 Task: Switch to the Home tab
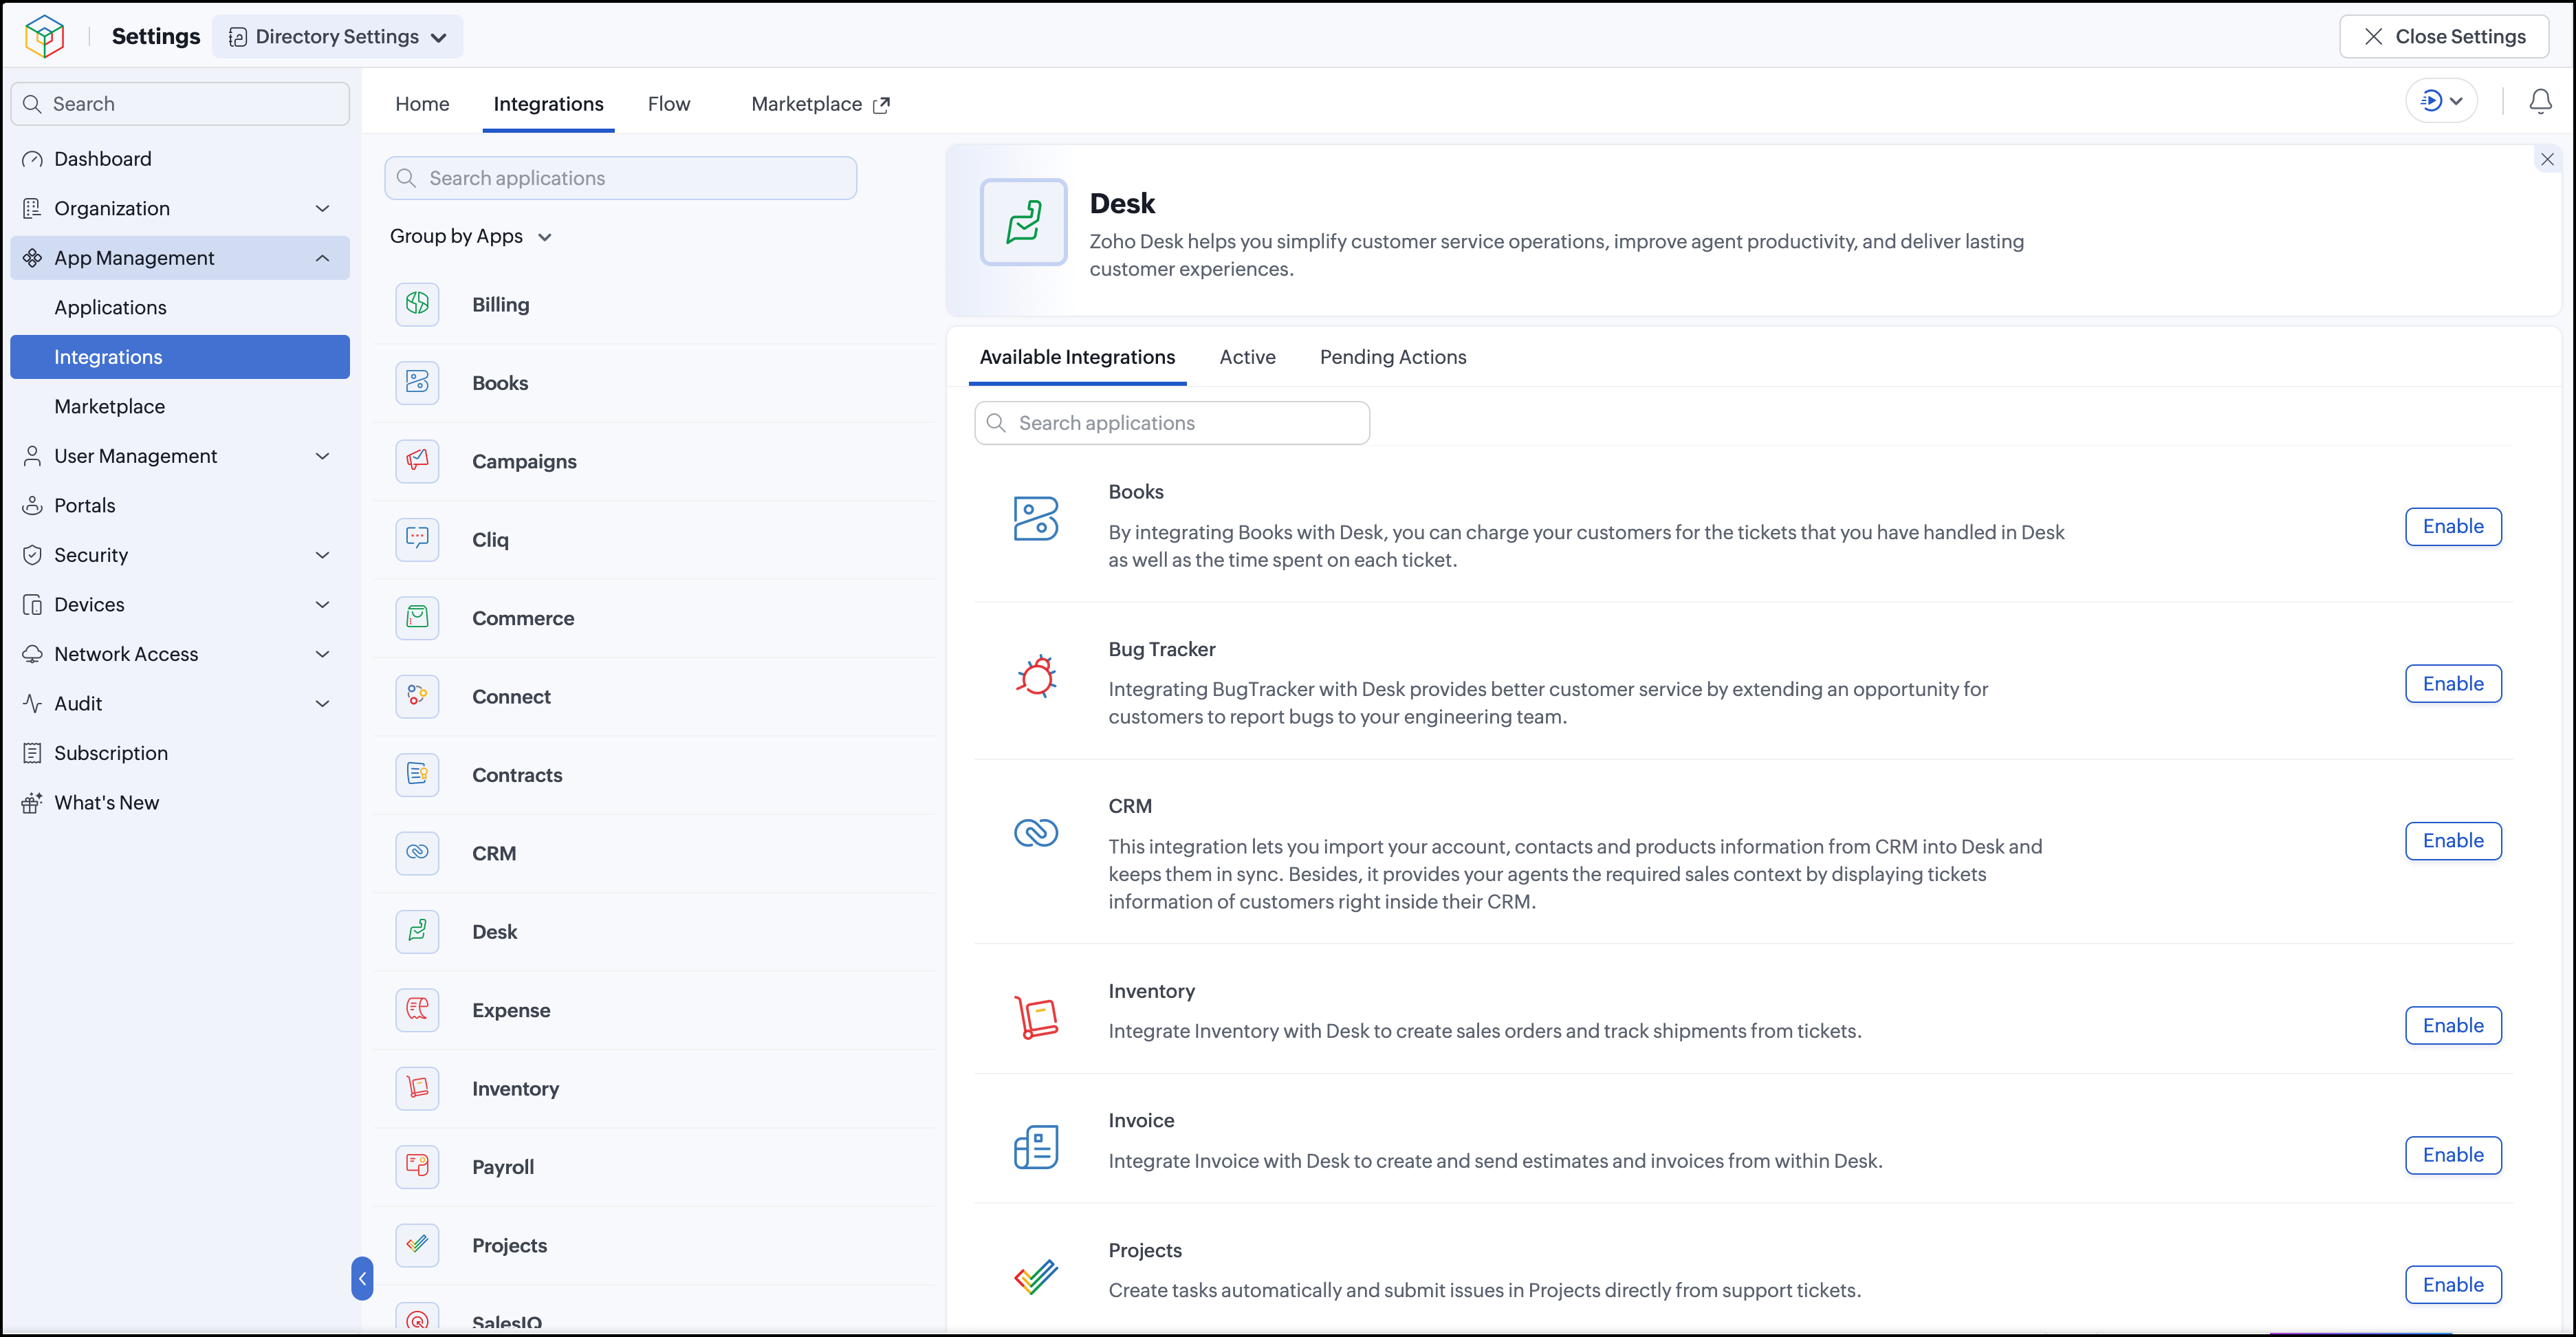pos(422,104)
